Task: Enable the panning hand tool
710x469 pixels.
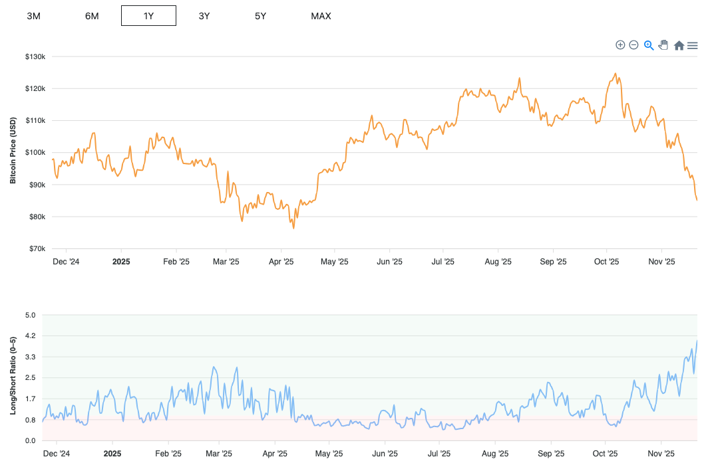Action: pyautogui.click(x=663, y=45)
